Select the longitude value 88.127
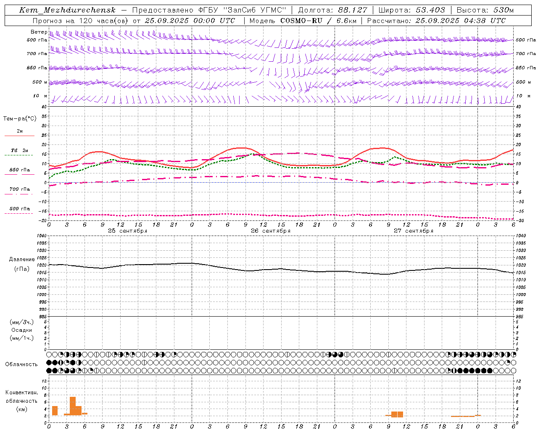The height and width of the screenshot is (430, 538). [353, 10]
